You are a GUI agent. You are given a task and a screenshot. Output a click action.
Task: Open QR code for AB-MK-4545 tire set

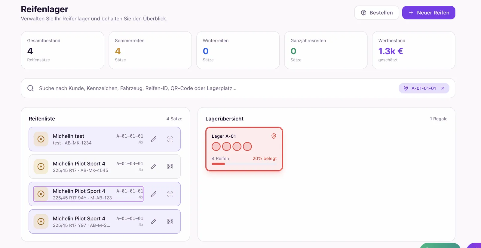click(170, 166)
